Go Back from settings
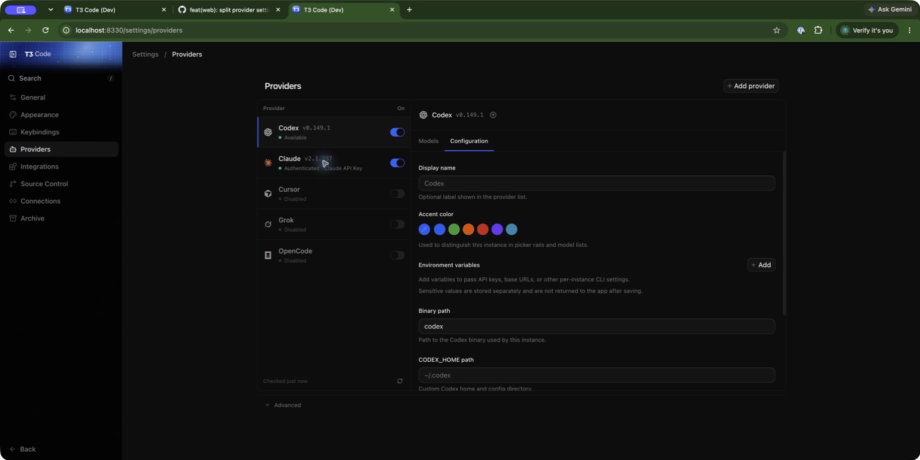This screenshot has height=460, width=920. pyautogui.click(x=23, y=449)
